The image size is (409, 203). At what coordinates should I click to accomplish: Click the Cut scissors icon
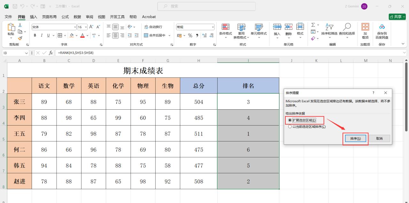pos(20,25)
